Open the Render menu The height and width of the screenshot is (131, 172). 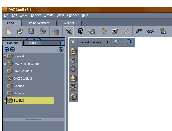(x=36, y=15)
